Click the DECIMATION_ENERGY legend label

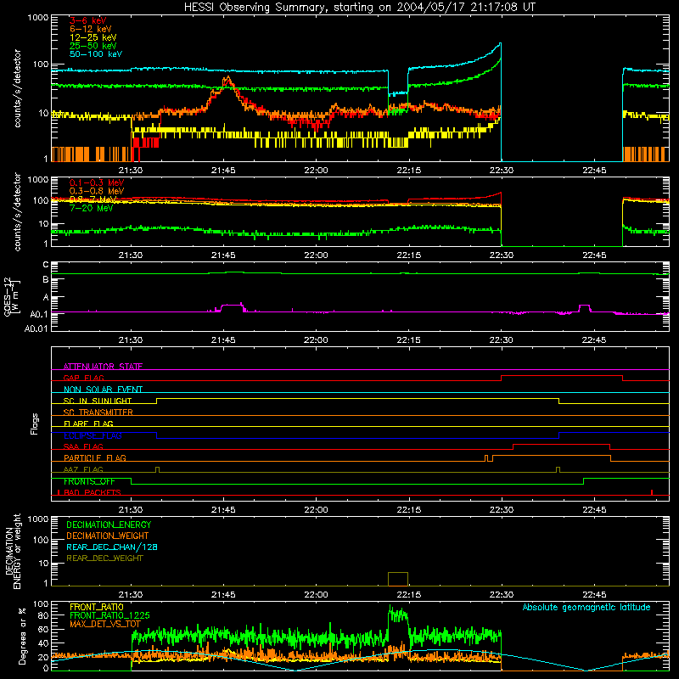(x=109, y=525)
